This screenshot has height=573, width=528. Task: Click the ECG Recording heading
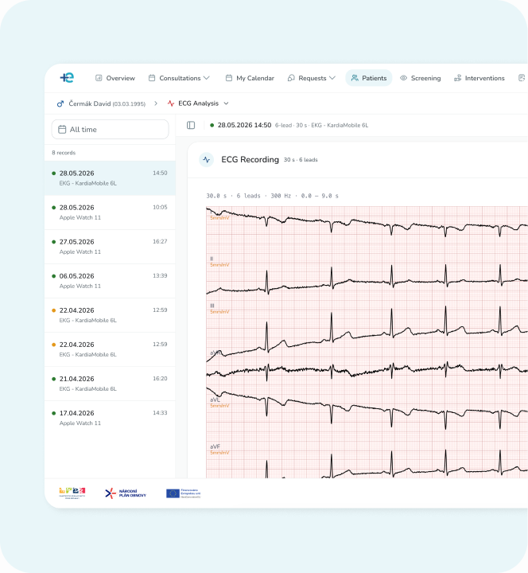[x=250, y=160]
